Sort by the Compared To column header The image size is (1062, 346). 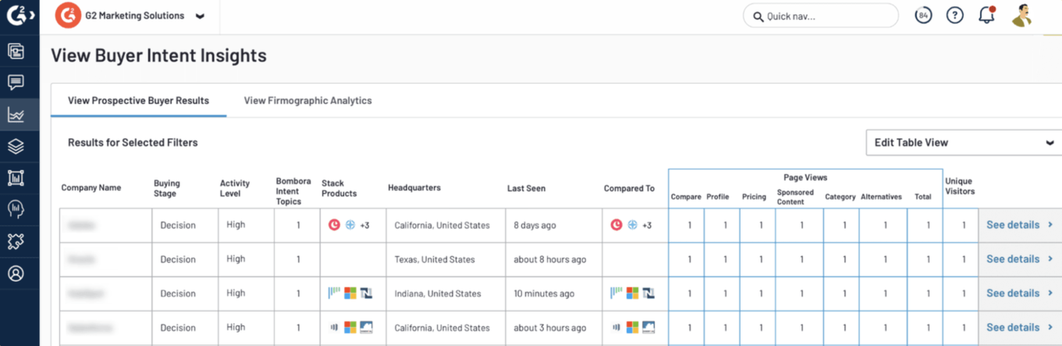coord(629,188)
